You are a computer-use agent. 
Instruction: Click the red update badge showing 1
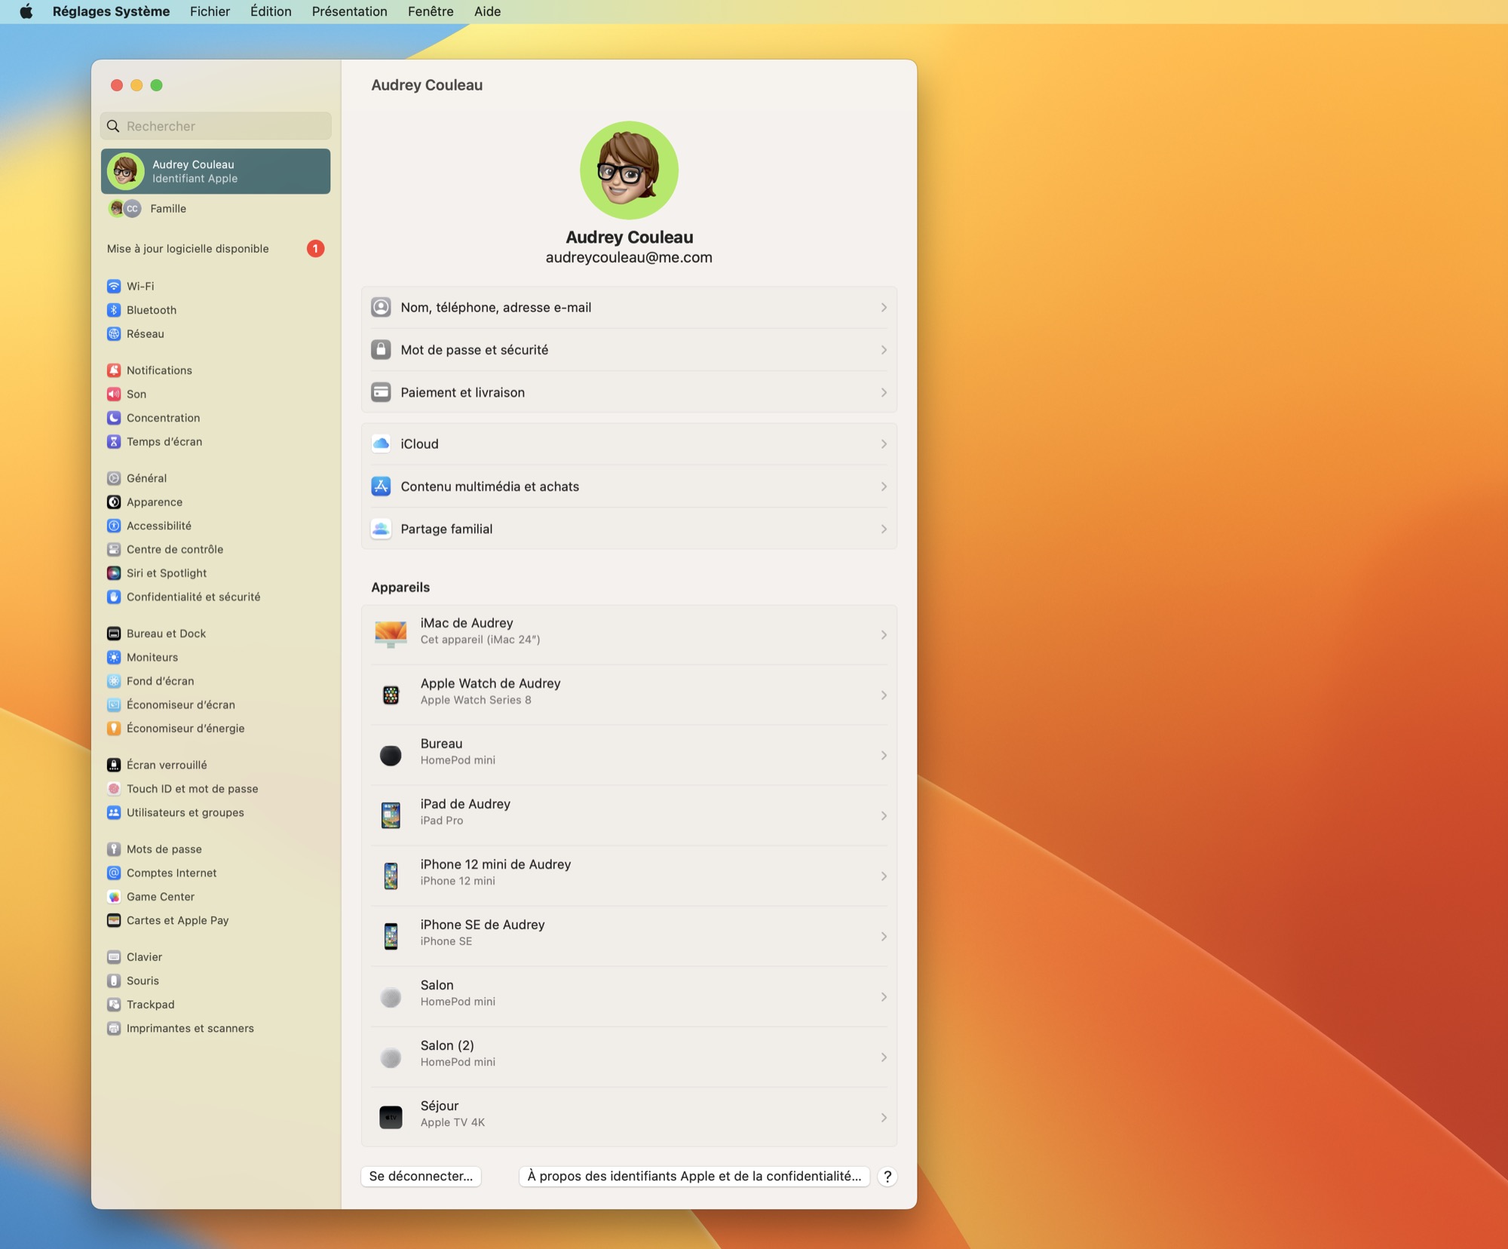coord(315,248)
